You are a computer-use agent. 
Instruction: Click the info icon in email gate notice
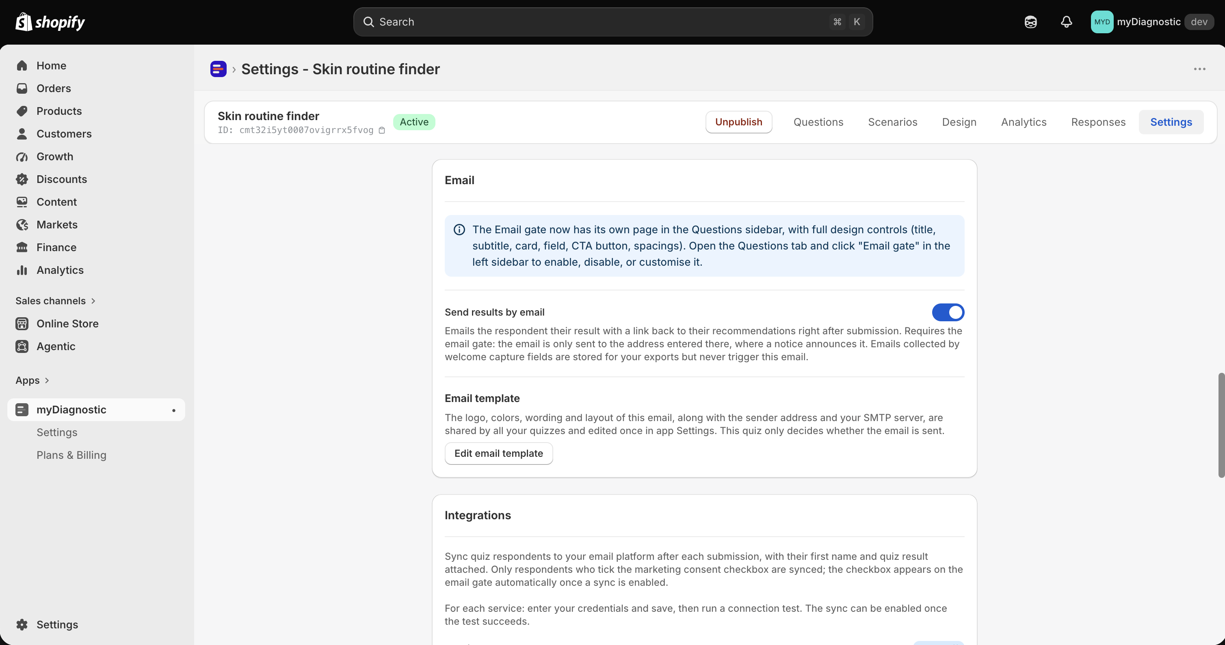coord(459,230)
